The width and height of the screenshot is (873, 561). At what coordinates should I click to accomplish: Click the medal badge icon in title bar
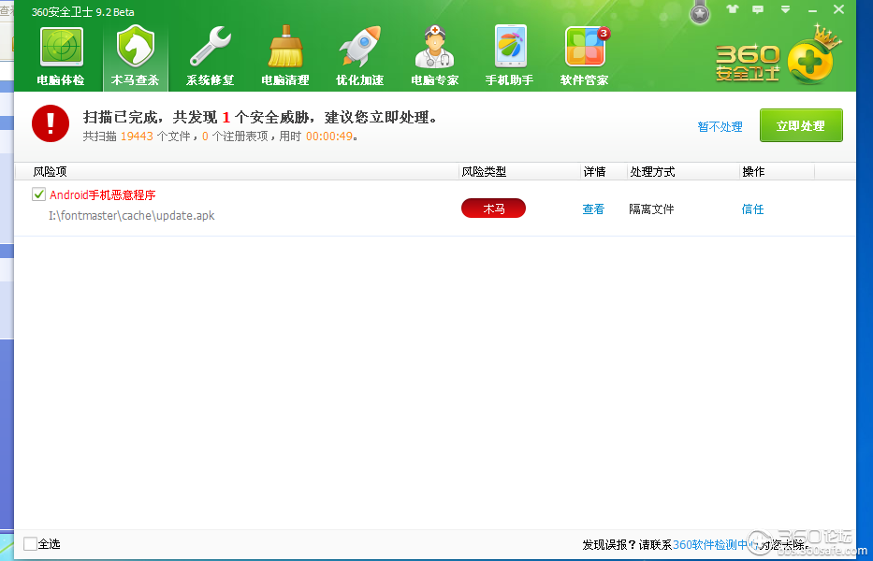point(700,11)
